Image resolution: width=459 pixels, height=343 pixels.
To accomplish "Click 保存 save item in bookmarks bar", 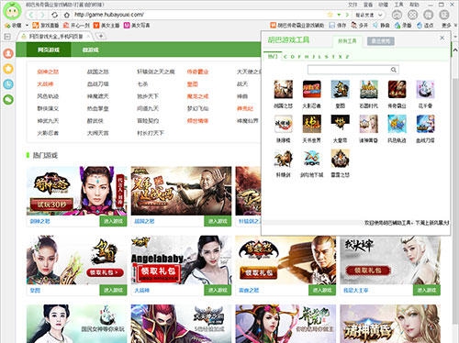I will (338, 26).
